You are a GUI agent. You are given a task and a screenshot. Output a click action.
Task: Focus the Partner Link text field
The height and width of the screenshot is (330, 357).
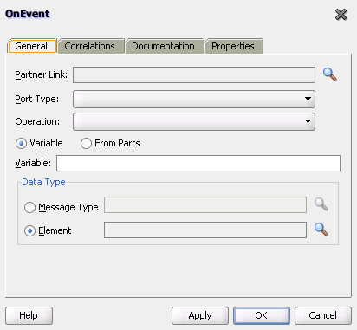click(x=194, y=75)
